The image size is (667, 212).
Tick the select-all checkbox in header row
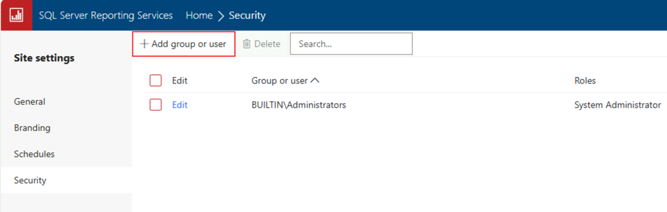[156, 81]
